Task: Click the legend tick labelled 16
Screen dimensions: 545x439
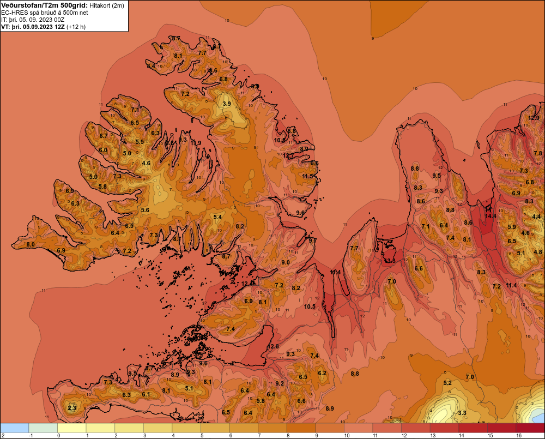Action: (519, 436)
